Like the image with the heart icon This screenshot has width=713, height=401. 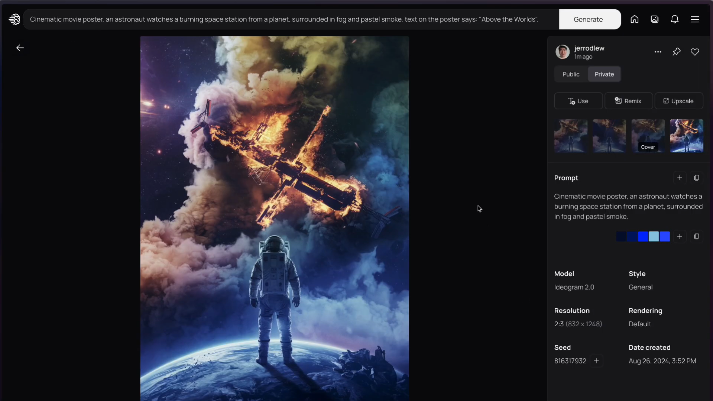695,52
